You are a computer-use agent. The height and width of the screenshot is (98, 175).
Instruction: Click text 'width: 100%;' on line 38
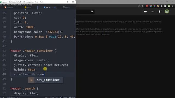point(24,27)
